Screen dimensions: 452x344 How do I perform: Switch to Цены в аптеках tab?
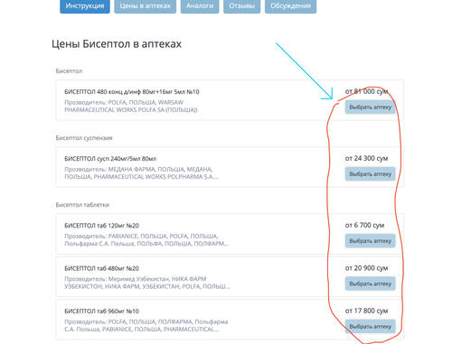coord(146,6)
